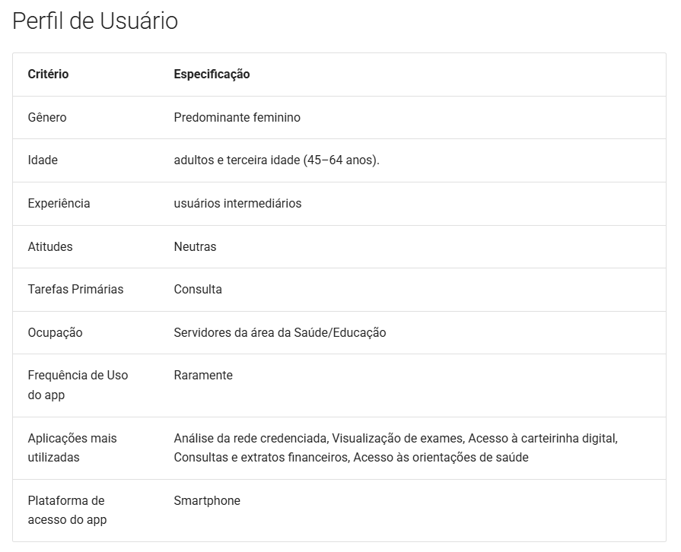681x552 pixels.
Task: Click the Tarefas Primárias label
Action: click(x=75, y=290)
